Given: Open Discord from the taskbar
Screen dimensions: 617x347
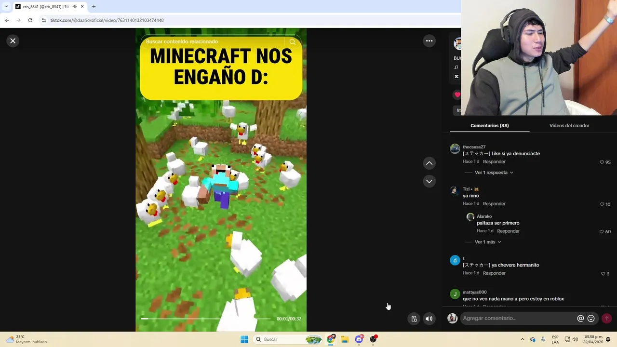Looking at the screenshot, I should click(x=359, y=340).
